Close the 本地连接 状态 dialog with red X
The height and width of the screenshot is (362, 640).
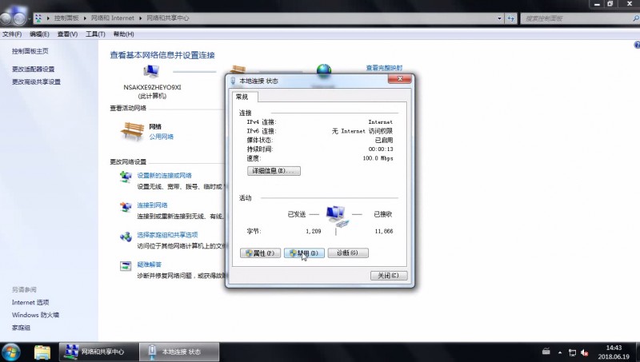(399, 78)
